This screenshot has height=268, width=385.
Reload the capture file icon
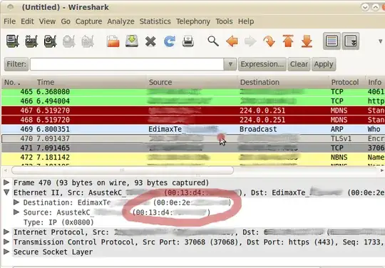pos(170,41)
